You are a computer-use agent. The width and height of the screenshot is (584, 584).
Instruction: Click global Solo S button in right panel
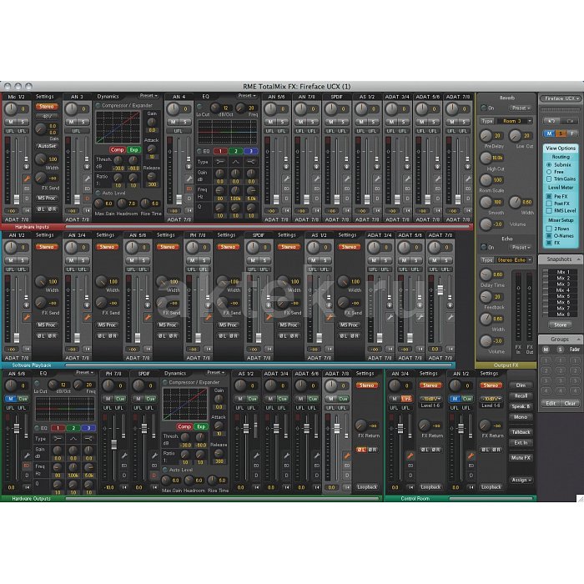[561, 133]
